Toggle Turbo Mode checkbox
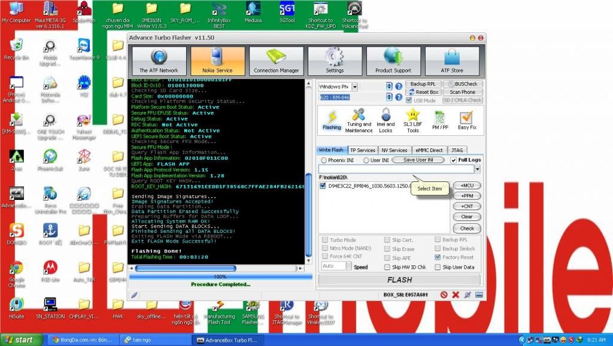 [x=325, y=239]
